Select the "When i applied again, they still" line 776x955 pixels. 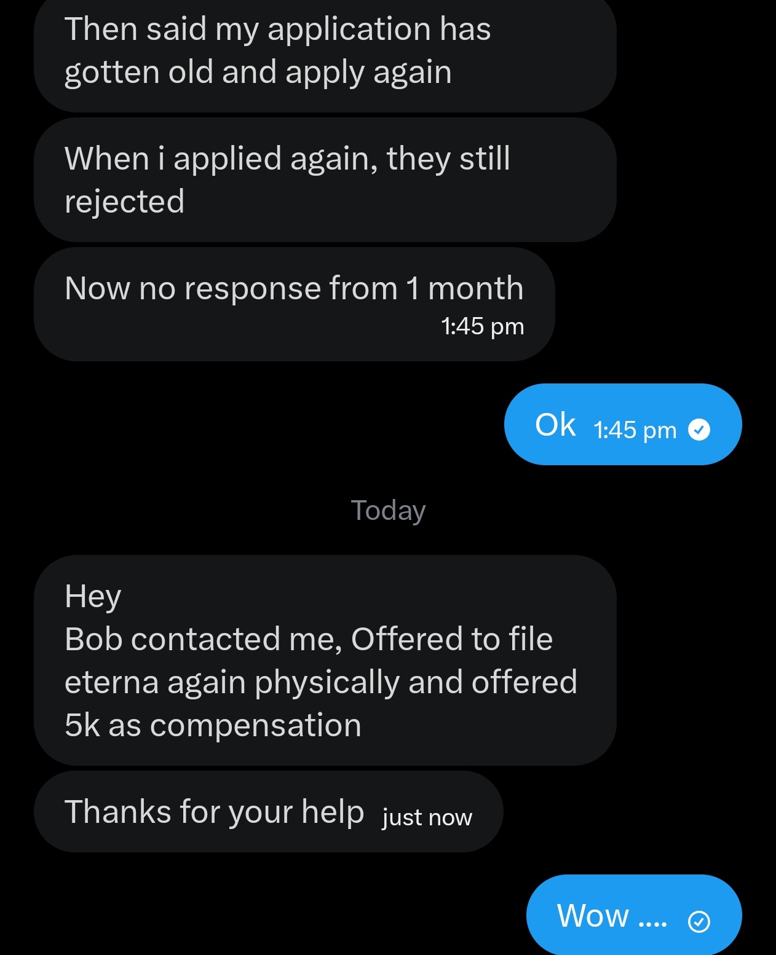(x=287, y=159)
